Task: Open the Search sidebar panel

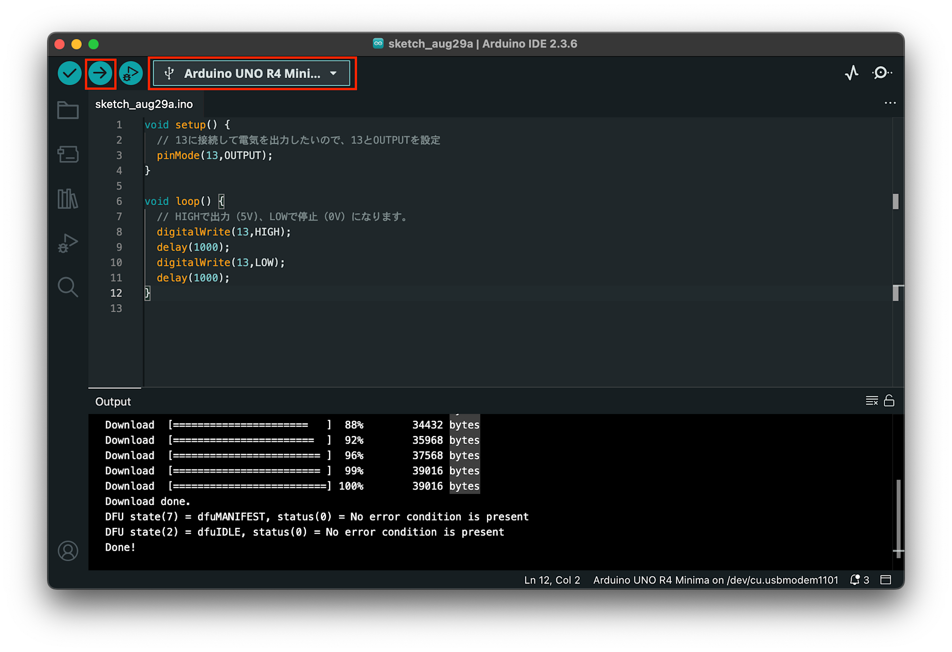Action: click(68, 287)
